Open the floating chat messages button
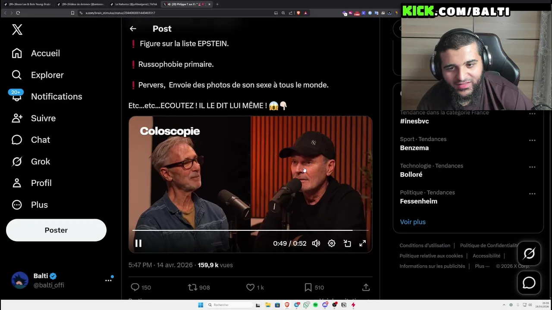 [529, 283]
